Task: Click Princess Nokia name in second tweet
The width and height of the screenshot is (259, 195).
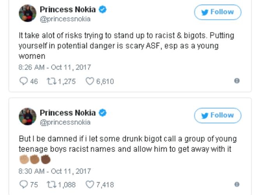Action: point(67,113)
